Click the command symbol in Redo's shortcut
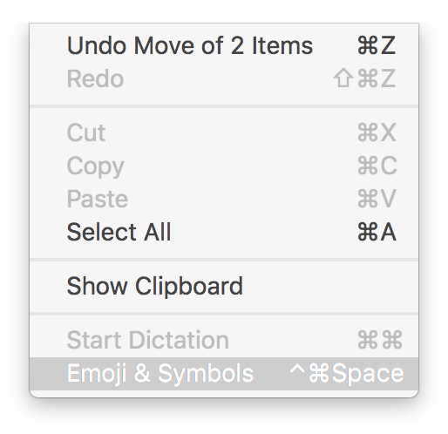Viewport: 448px width, 434px height. 367,78
